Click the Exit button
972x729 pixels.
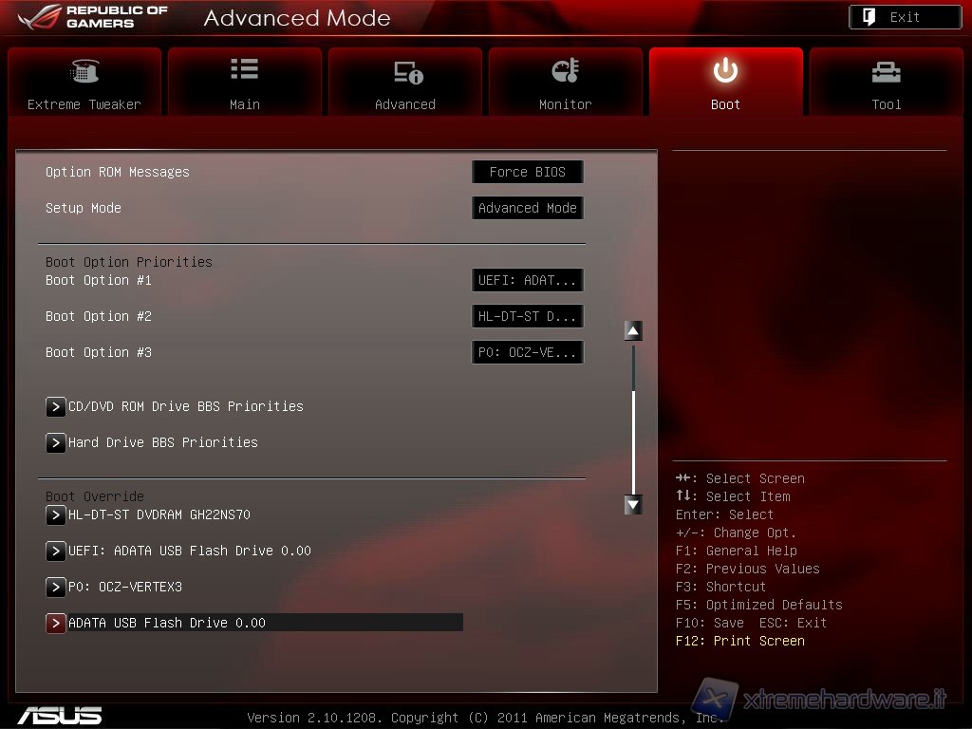click(905, 17)
